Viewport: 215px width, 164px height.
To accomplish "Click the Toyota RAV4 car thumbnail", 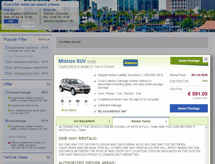I will pyautogui.click(x=75, y=87).
